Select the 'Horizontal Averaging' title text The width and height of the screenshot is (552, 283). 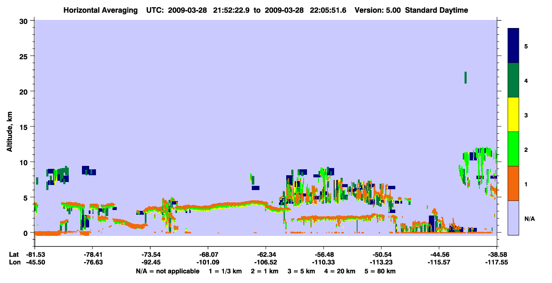[100, 11]
